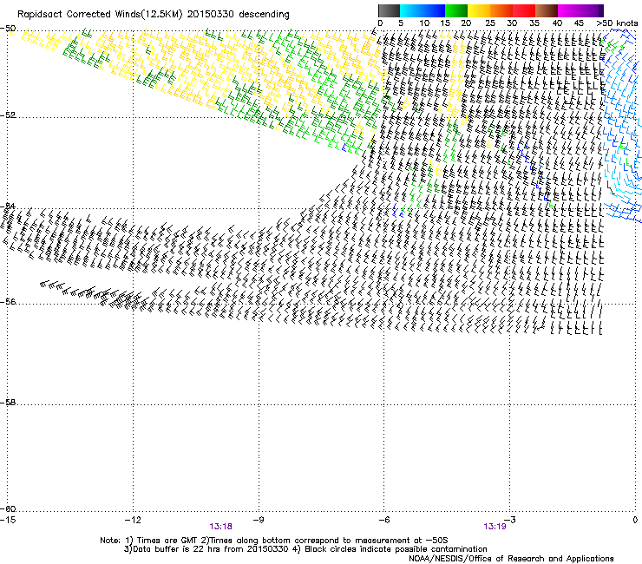Click the cyan 5-10 knots legend swatch
This screenshot has height=564, width=642.
pos(411,10)
